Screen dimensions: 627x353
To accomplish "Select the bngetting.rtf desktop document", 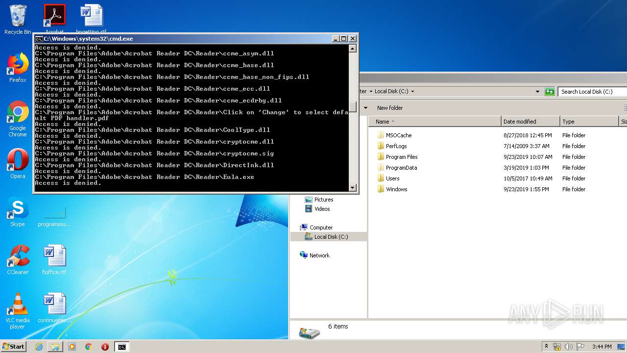I will tap(91, 19).
